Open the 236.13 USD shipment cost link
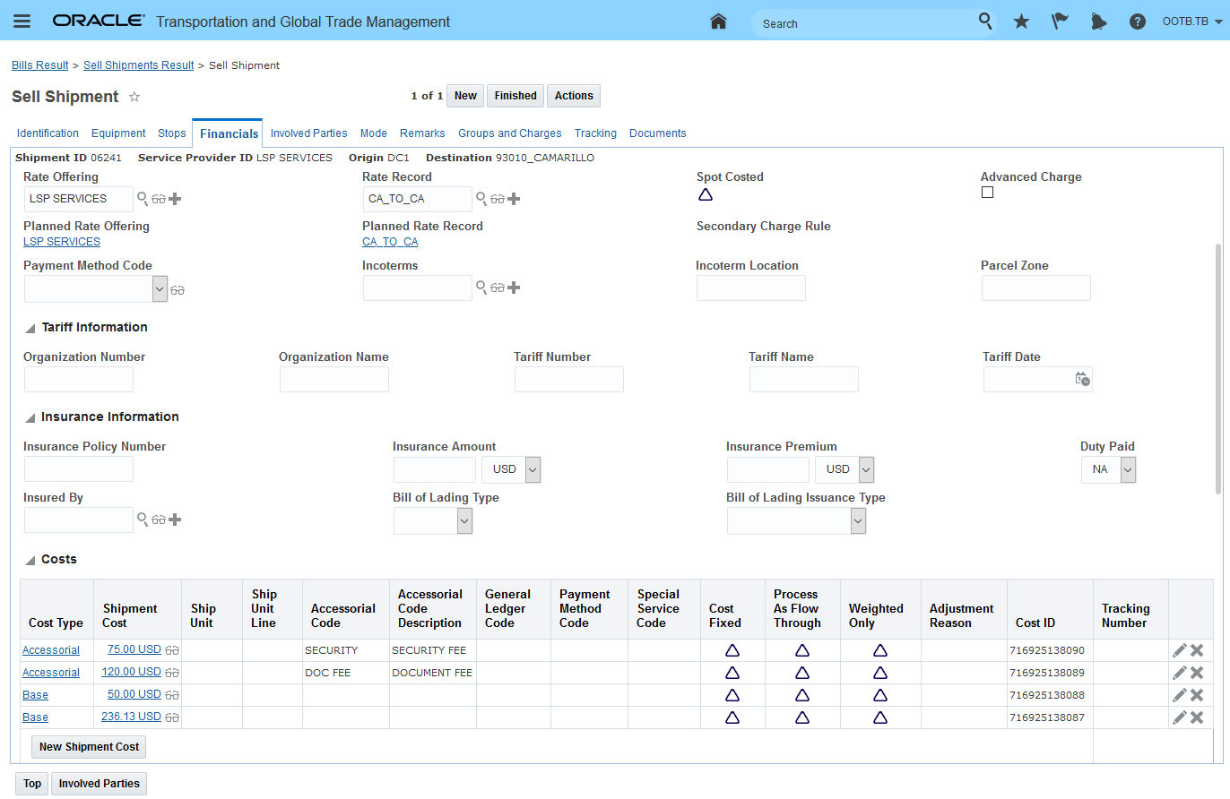The image size is (1230, 799). (x=131, y=717)
